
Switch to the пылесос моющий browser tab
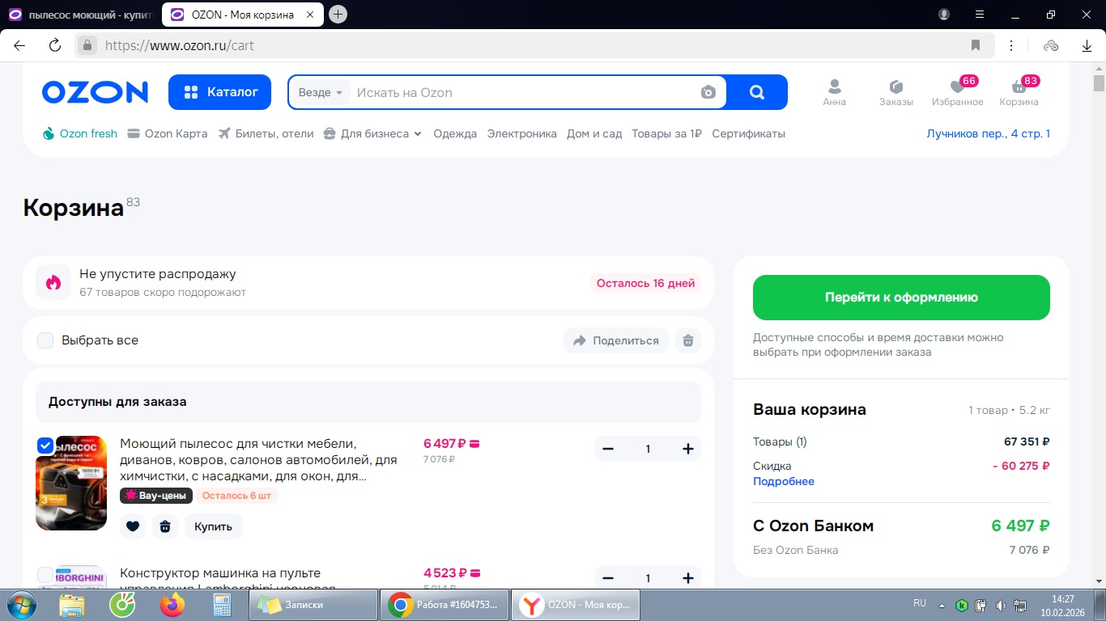click(79, 15)
